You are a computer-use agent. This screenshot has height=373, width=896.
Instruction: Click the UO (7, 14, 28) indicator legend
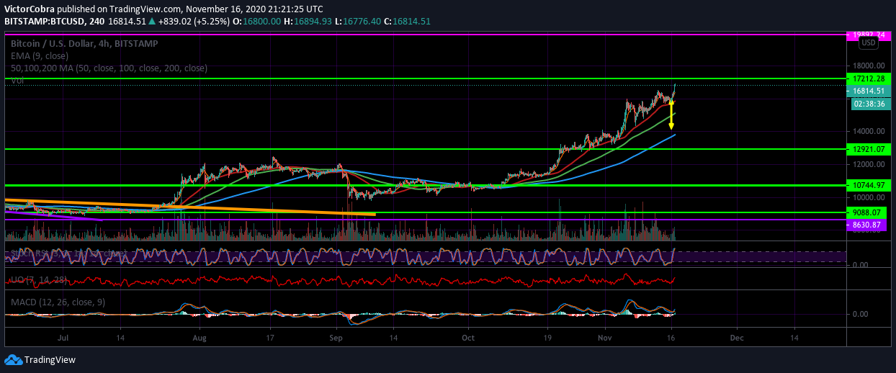click(x=37, y=279)
